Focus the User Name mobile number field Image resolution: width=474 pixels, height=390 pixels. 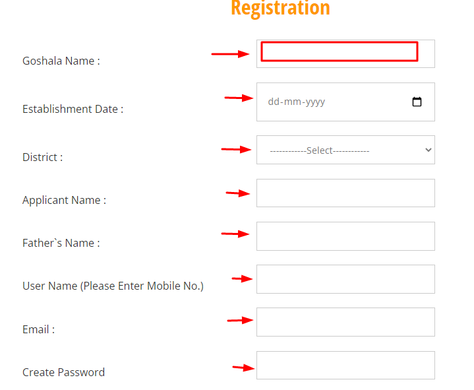click(345, 279)
